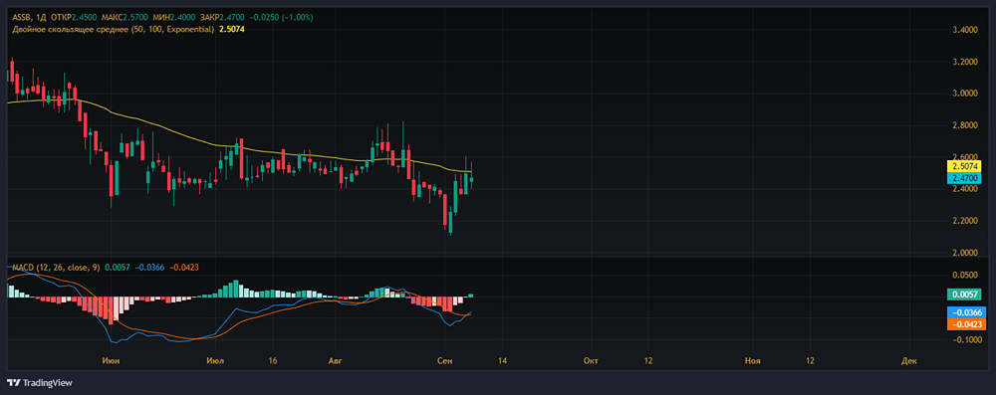
Task: Open the TradingView logo link
Action: (x=40, y=383)
